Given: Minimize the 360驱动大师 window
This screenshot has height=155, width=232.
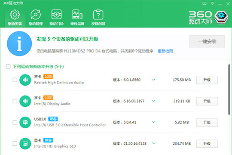Looking at the screenshot, I should (220, 4).
